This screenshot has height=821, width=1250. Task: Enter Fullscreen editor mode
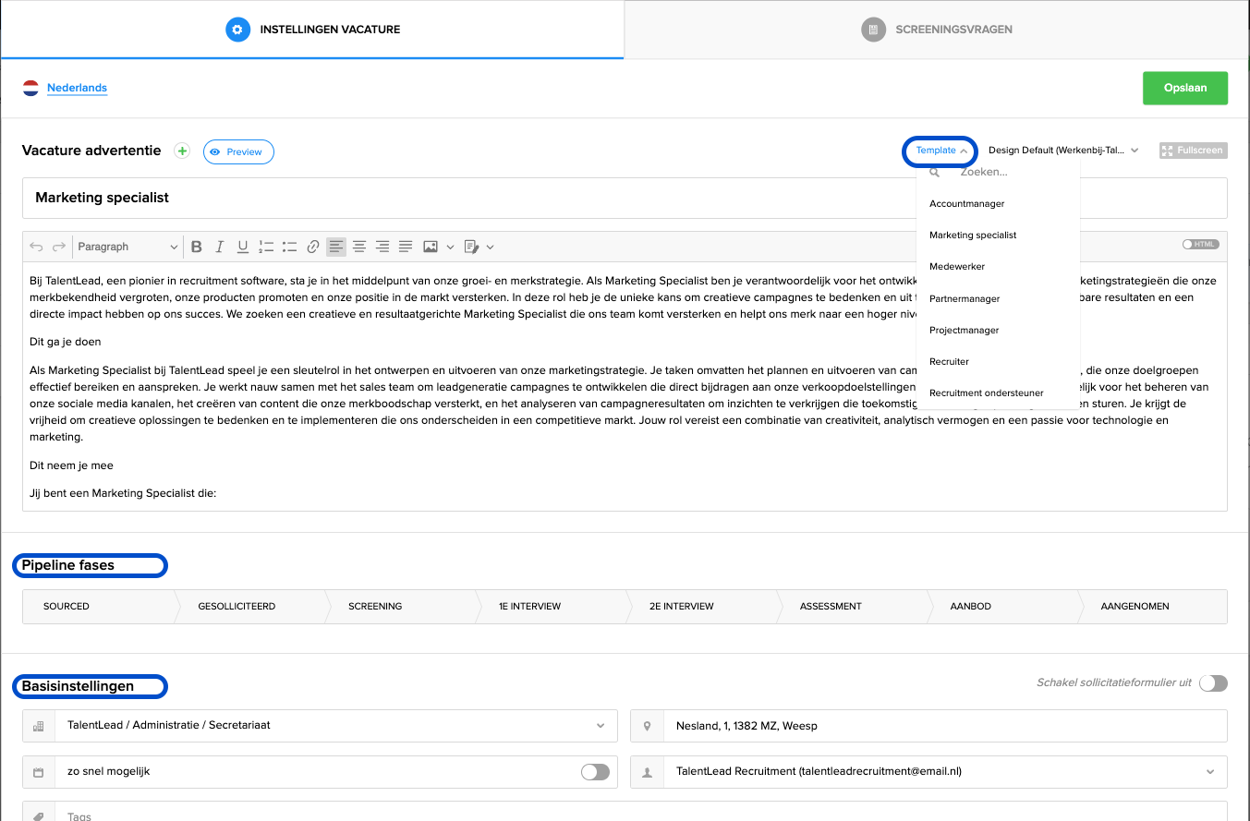coord(1194,150)
